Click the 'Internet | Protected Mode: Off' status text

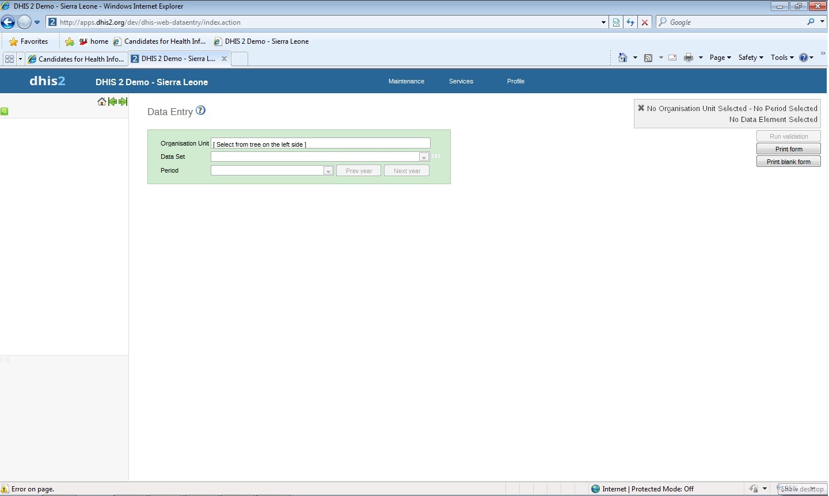(648, 489)
